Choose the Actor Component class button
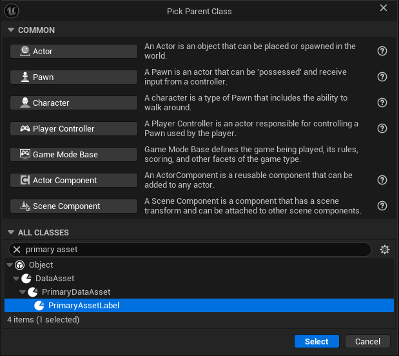 73,180
